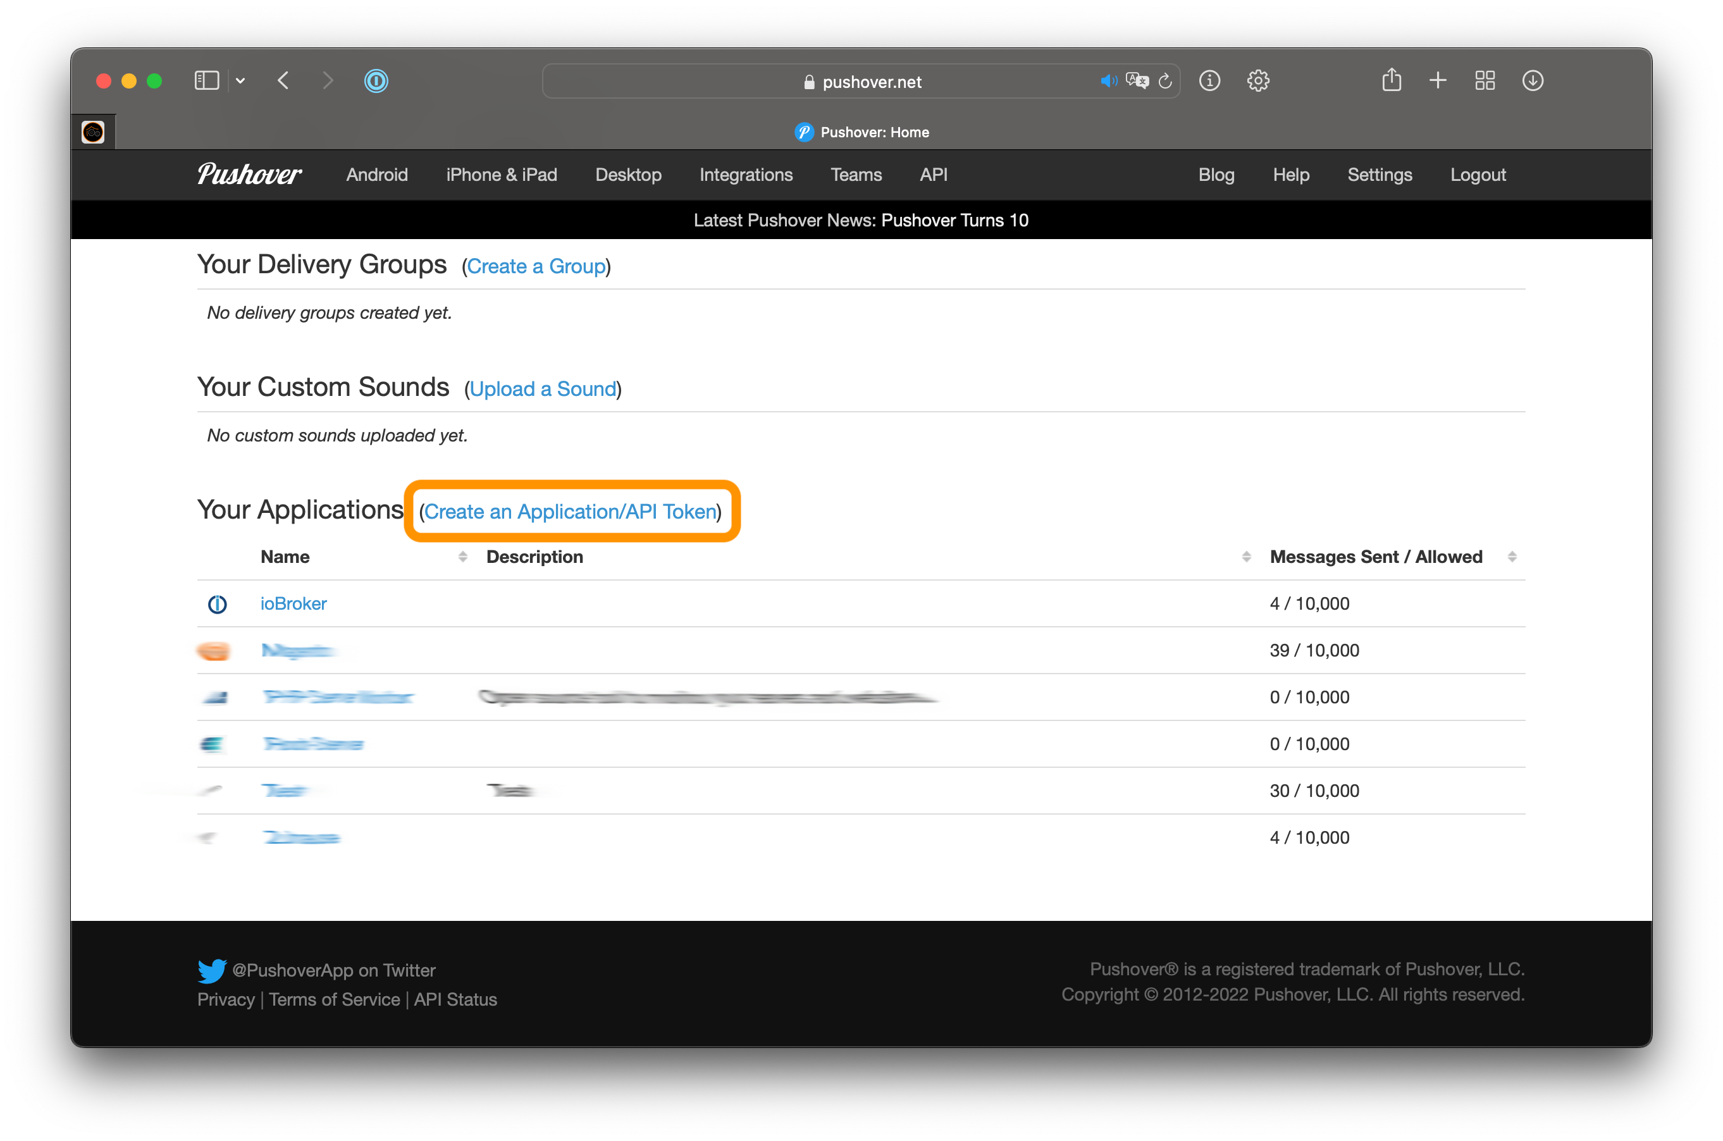This screenshot has width=1723, height=1141.
Task: Show the tab overview grid icon
Action: [x=1485, y=81]
